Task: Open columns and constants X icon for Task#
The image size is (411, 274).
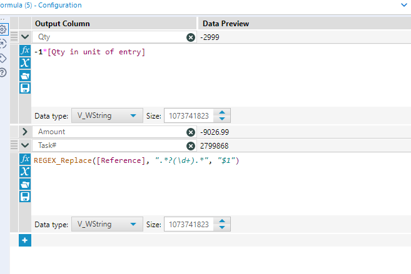Action: pyautogui.click(x=25, y=172)
